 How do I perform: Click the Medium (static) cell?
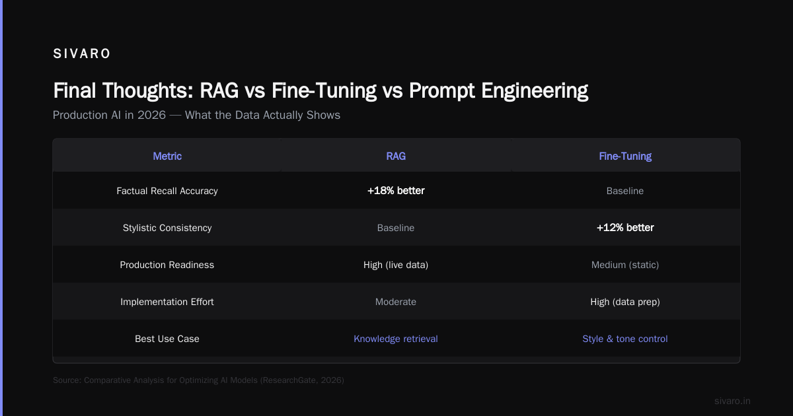(x=625, y=265)
